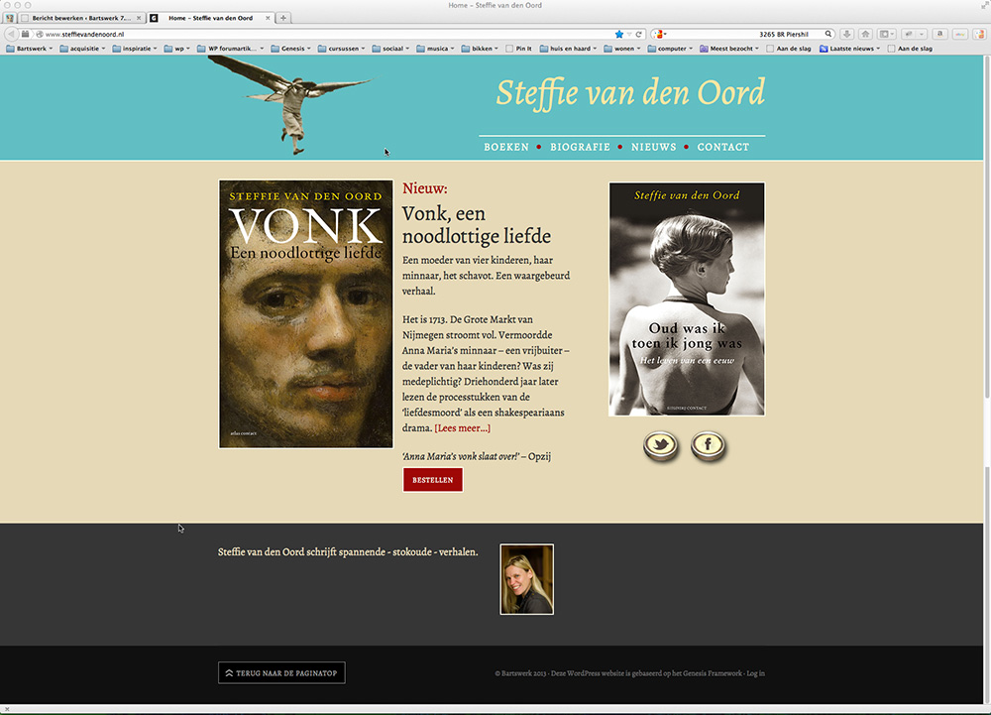Open a new tab with plus button
991x715 pixels.
click(283, 18)
